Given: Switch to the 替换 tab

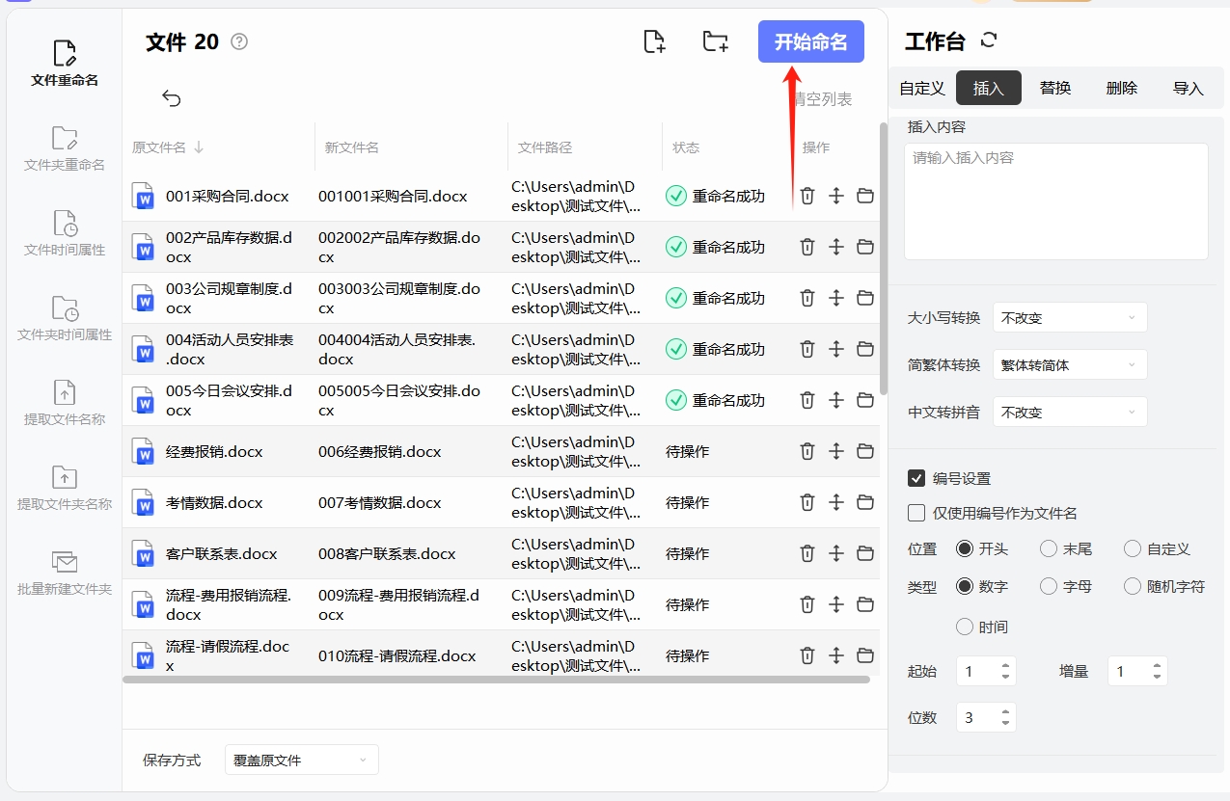Looking at the screenshot, I should click(x=1055, y=88).
